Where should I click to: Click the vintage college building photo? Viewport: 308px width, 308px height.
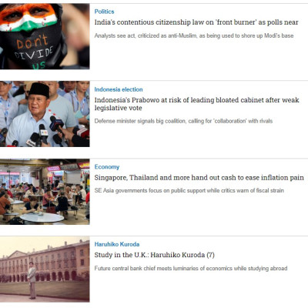coord(45,269)
